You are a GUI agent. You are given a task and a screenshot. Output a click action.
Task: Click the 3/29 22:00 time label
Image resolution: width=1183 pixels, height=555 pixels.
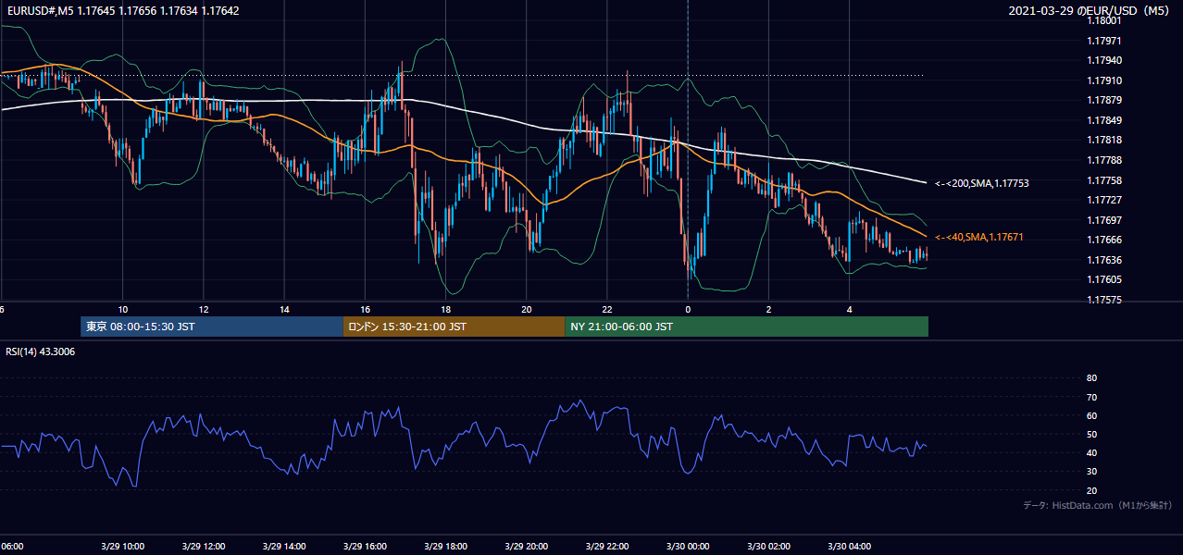[x=606, y=546]
